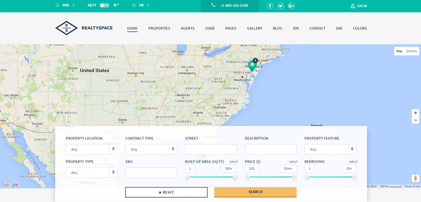Click the SKU input field

(x=151, y=172)
